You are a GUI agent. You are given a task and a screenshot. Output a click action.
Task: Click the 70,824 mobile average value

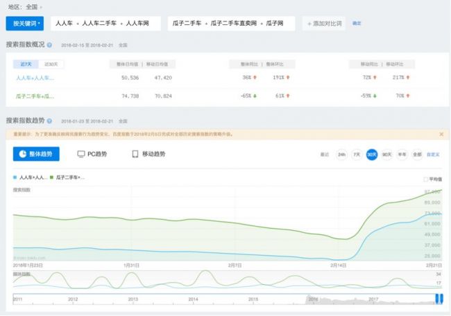[x=163, y=96]
